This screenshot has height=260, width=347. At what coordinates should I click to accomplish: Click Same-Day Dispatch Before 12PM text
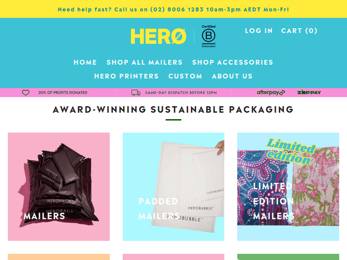(181, 93)
